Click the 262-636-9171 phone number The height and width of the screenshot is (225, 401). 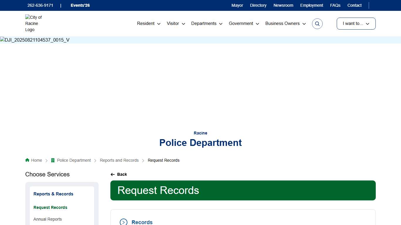tap(40, 5)
